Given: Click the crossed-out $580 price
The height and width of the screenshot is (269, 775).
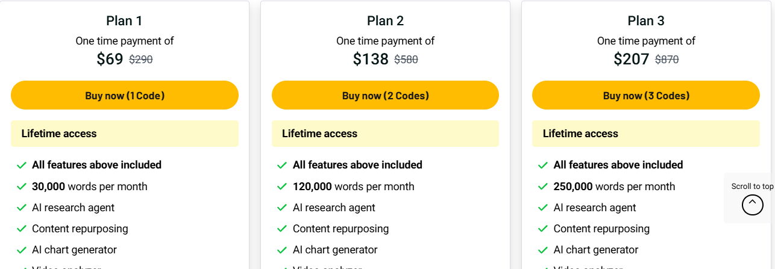Looking at the screenshot, I should (x=406, y=60).
